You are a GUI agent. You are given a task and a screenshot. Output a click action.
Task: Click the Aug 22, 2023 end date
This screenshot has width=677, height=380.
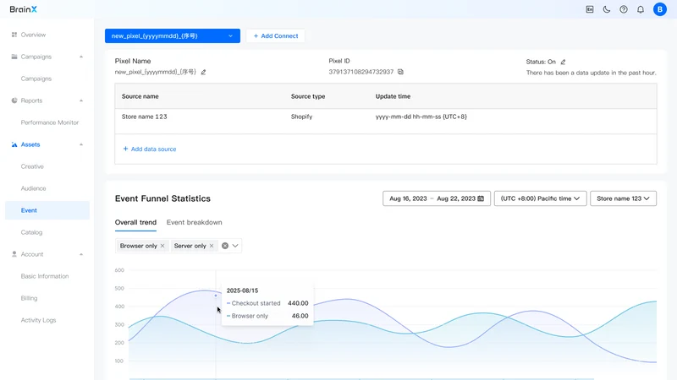(456, 198)
